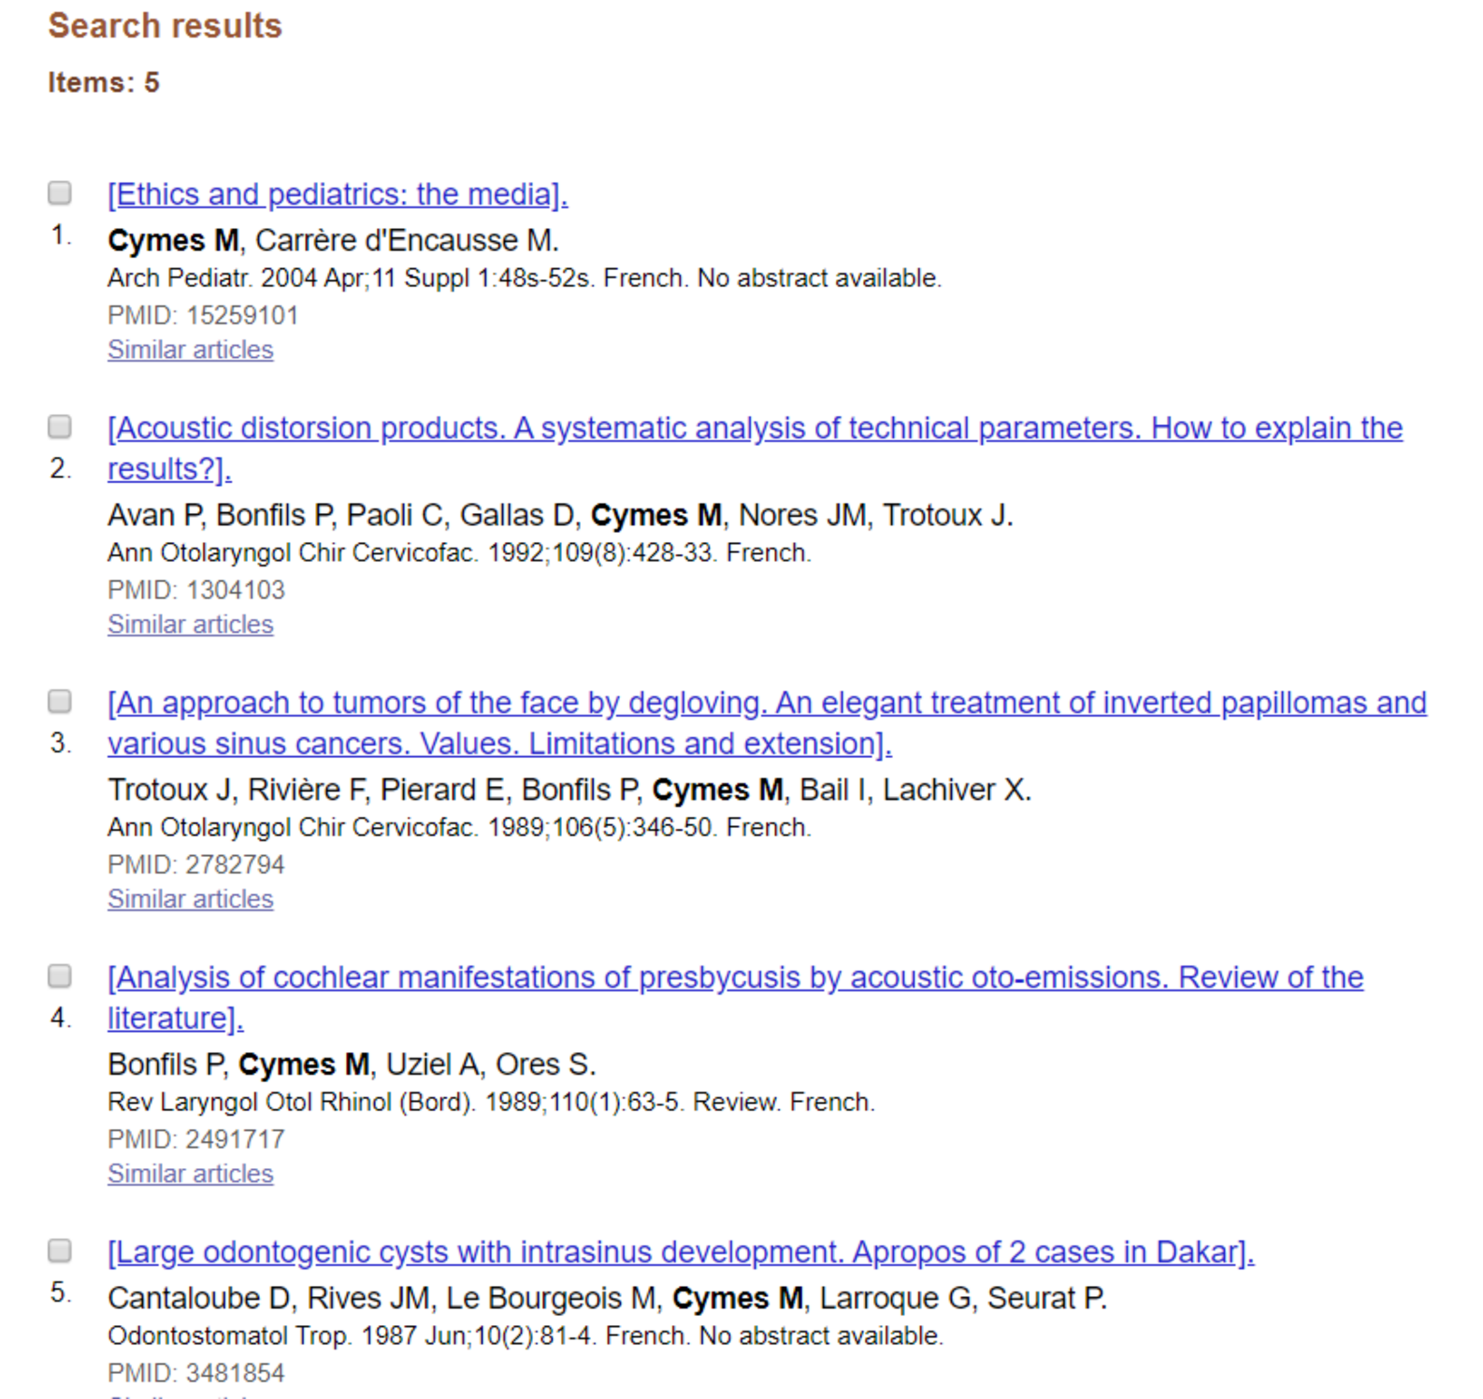Open Analysis of cochlear manifestations article
Screen dimensions: 1483x1399
point(735,997)
